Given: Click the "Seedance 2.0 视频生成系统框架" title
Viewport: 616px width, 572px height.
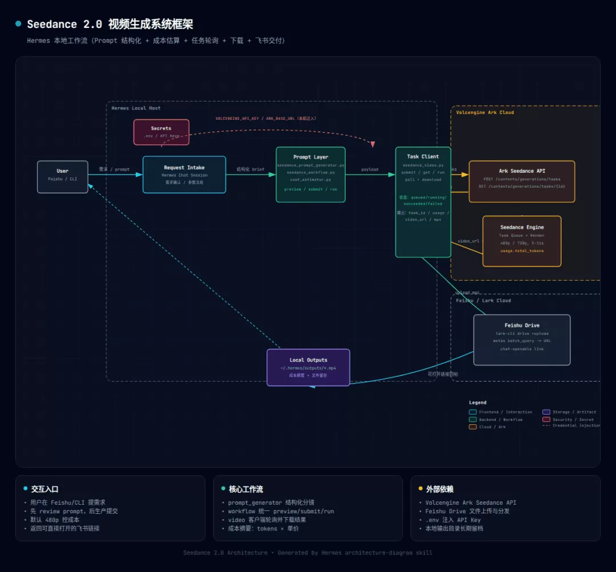Looking at the screenshot, I should click(x=110, y=25).
